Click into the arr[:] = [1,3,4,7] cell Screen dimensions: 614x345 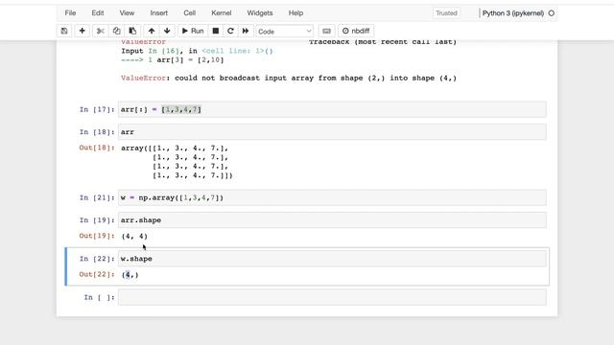click(332, 109)
